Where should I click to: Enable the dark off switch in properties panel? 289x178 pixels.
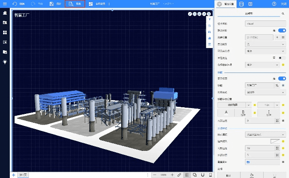[x=281, y=58]
